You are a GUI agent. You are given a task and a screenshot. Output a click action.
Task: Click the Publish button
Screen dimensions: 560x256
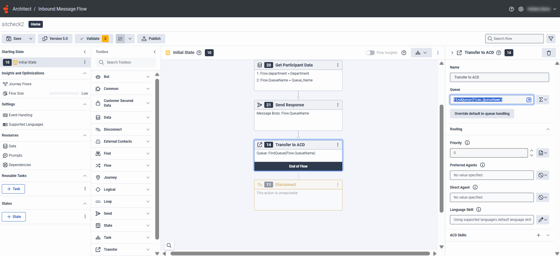point(151,39)
